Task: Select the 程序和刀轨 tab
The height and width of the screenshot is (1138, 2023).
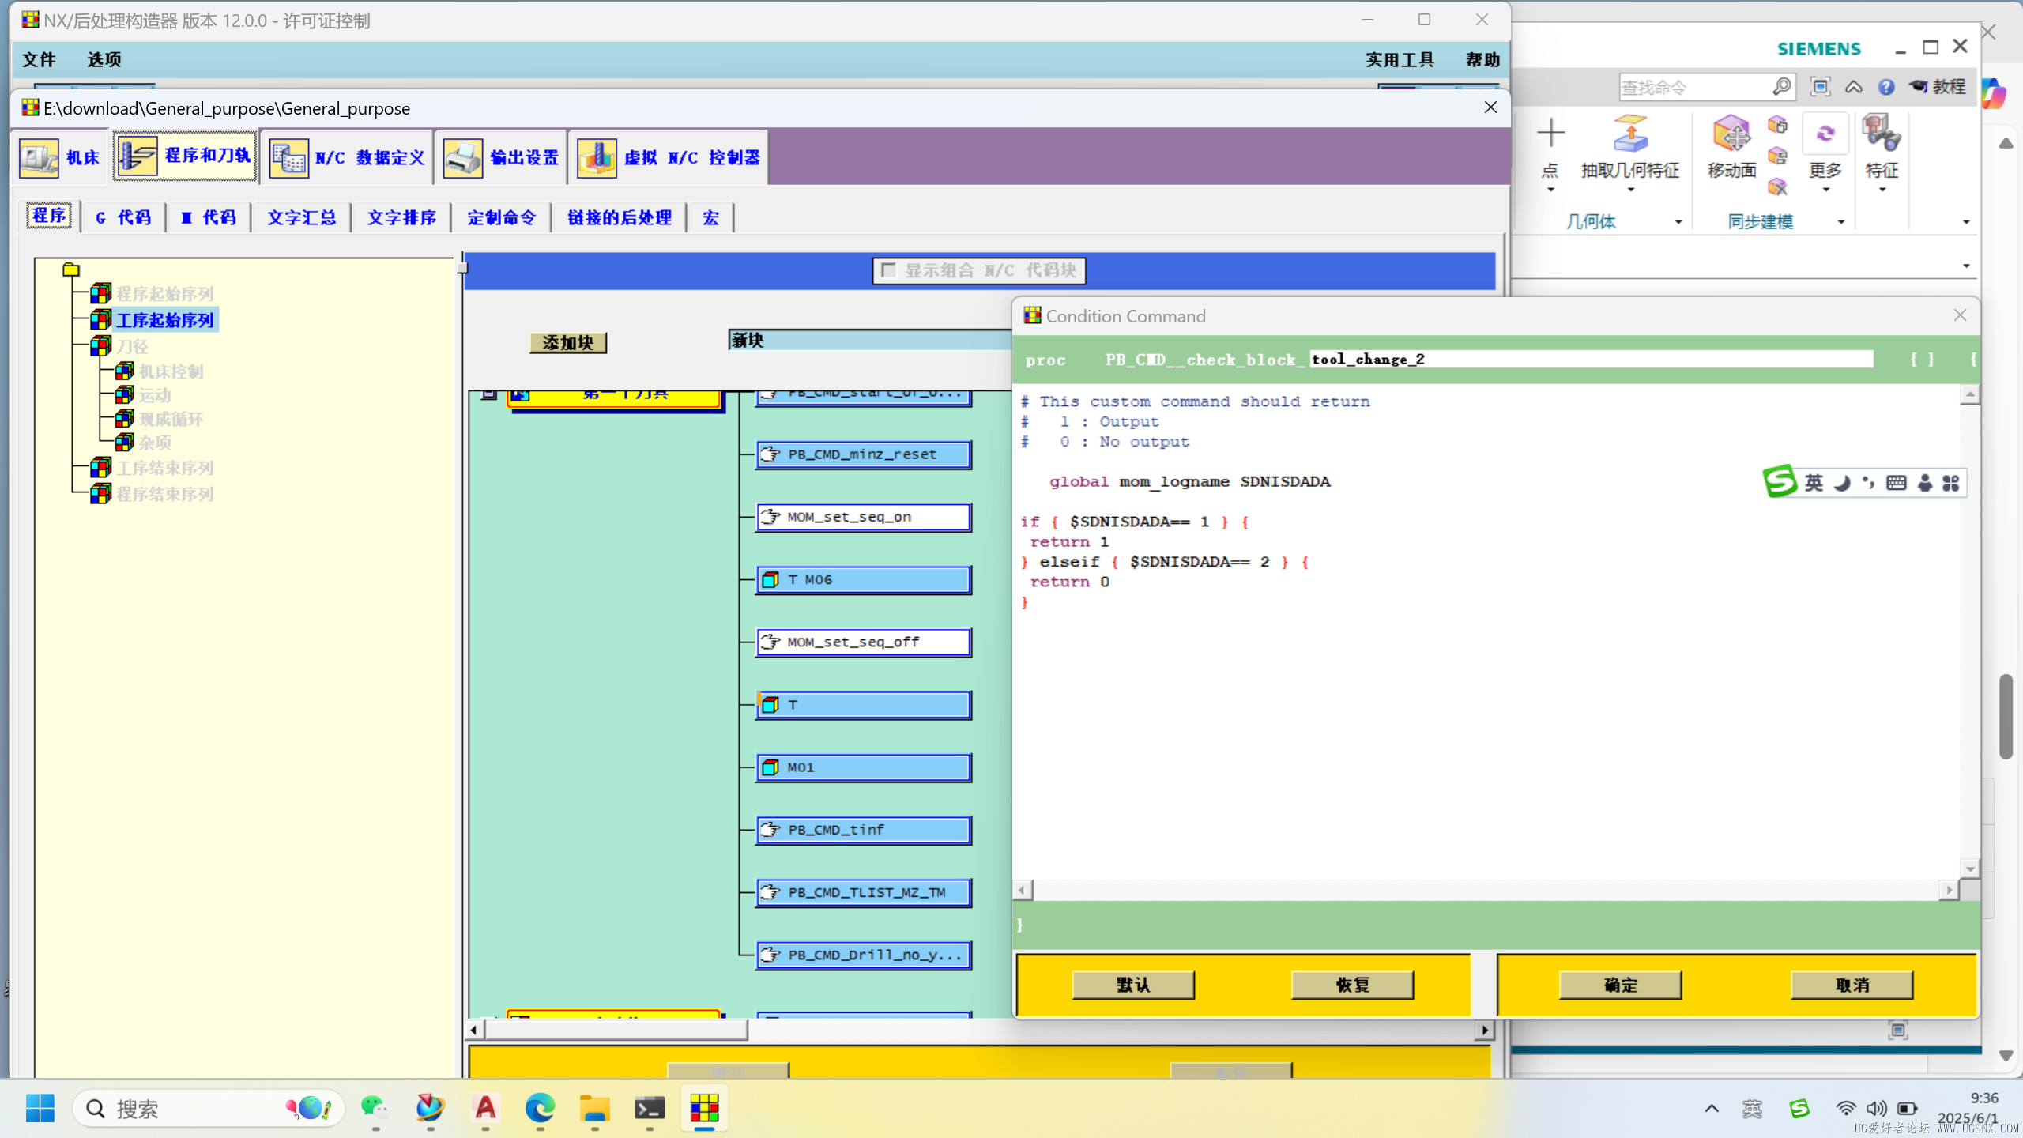Action: 185,156
